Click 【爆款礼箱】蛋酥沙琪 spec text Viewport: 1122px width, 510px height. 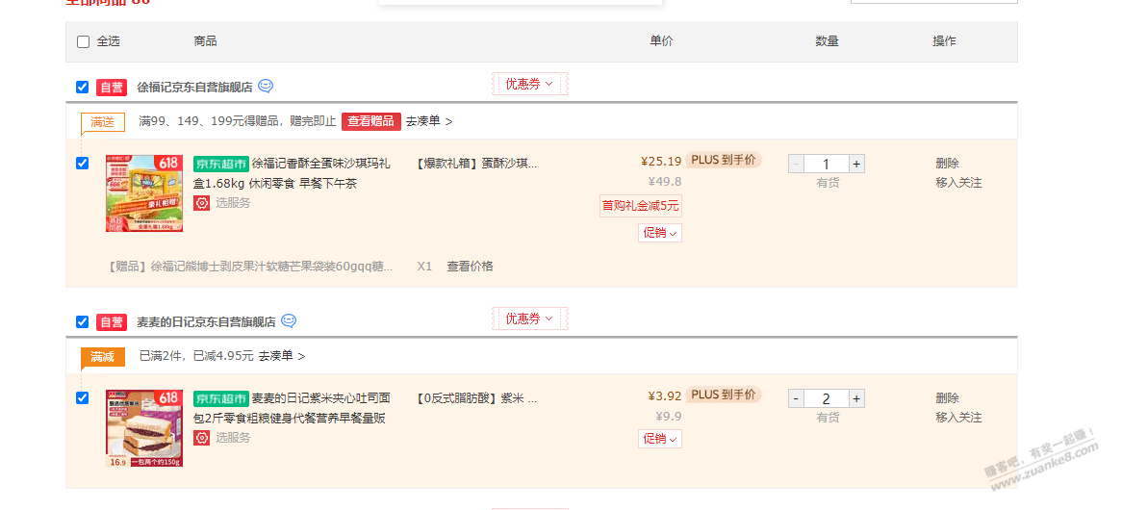tap(476, 164)
